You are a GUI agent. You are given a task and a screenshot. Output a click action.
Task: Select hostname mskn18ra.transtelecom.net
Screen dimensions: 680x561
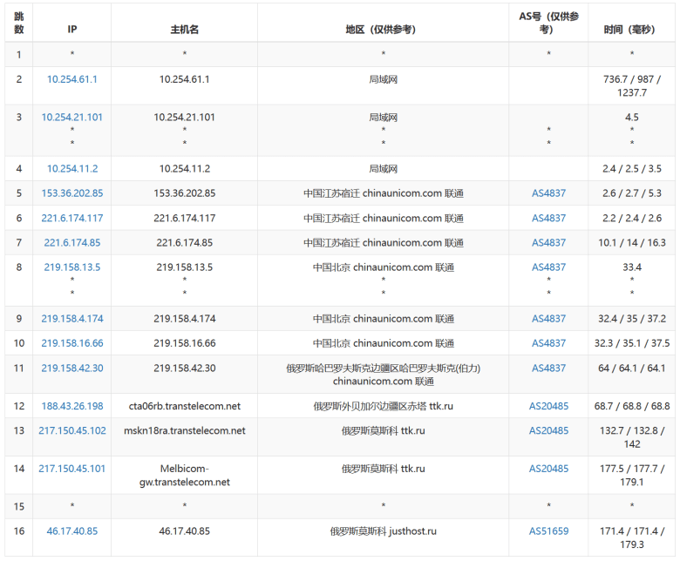184,431
